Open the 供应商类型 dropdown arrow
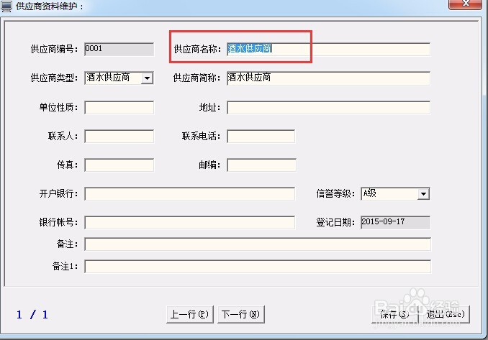This screenshot has height=340, width=488. pos(148,78)
